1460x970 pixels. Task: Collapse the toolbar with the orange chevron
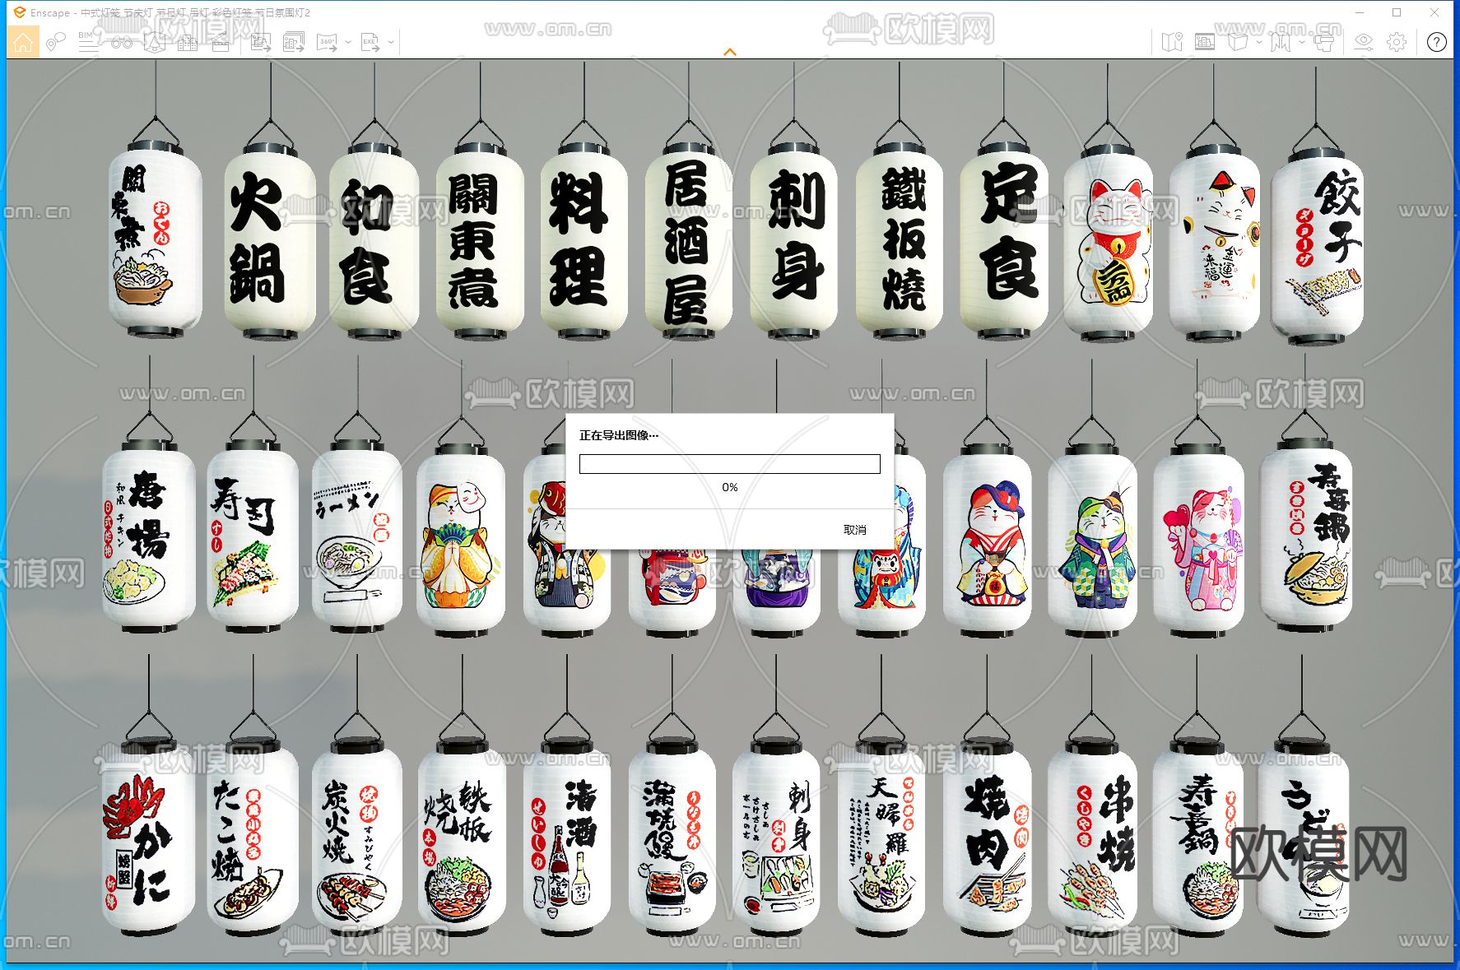[x=730, y=51]
